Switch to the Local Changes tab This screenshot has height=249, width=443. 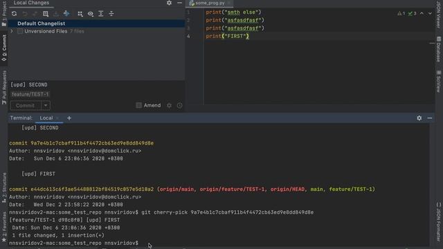[31, 3]
